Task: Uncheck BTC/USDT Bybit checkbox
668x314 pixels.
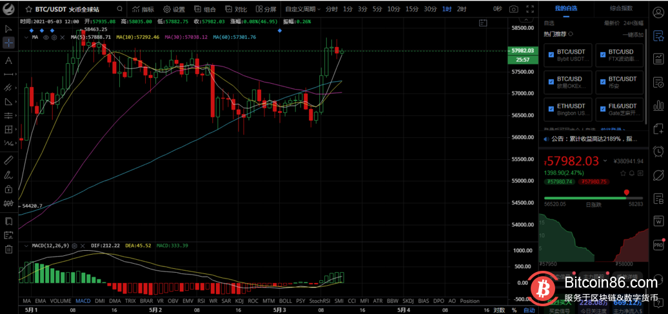Action: pyautogui.click(x=551, y=55)
